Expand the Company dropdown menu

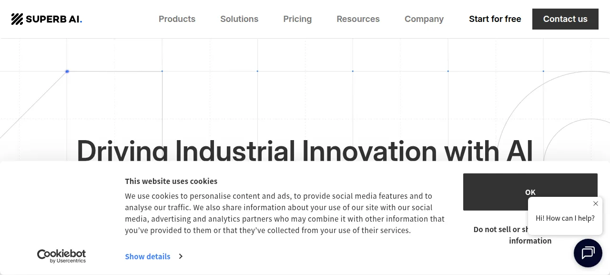coord(424,19)
